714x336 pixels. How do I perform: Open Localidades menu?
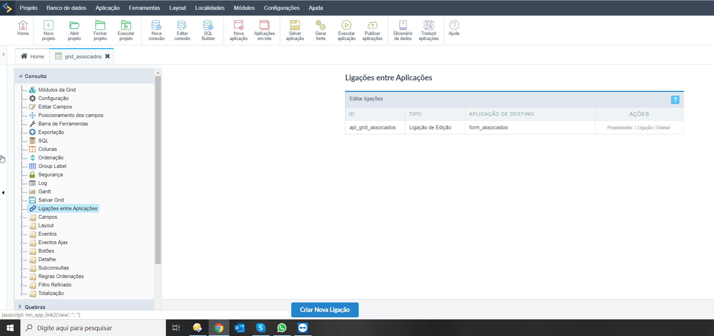click(x=210, y=8)
